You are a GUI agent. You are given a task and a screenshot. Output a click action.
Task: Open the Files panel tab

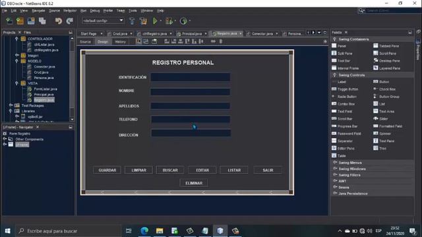coord(27,32)
